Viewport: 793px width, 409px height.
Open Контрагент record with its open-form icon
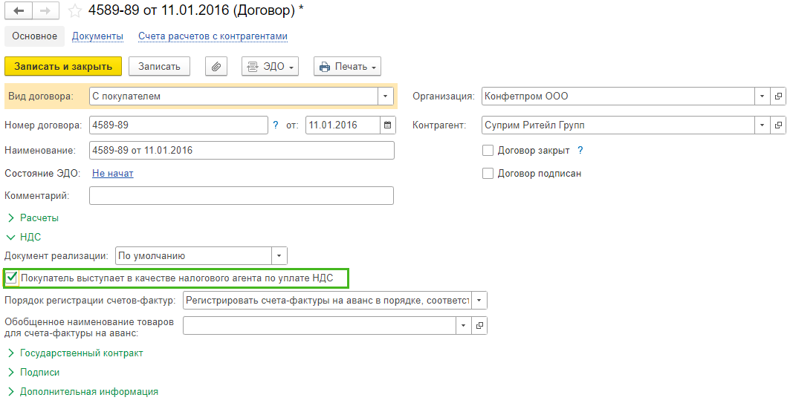pos(778,125)
